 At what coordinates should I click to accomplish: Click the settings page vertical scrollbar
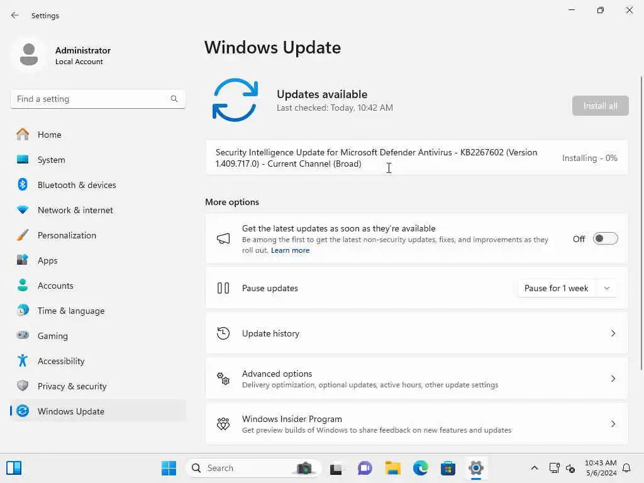641,223
